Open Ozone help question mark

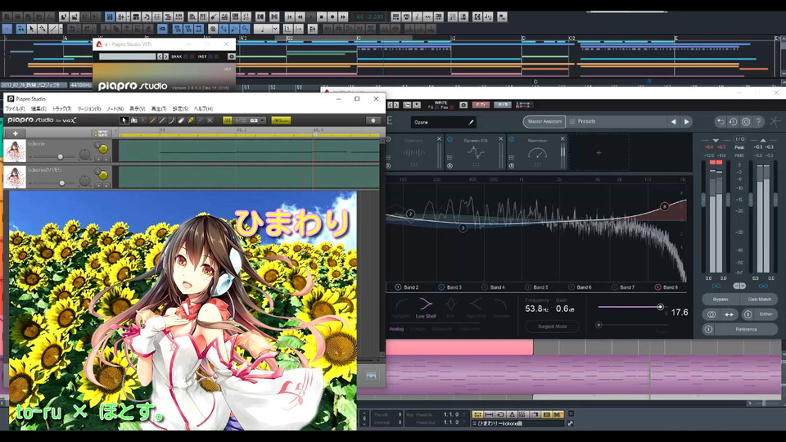[758, 122]
